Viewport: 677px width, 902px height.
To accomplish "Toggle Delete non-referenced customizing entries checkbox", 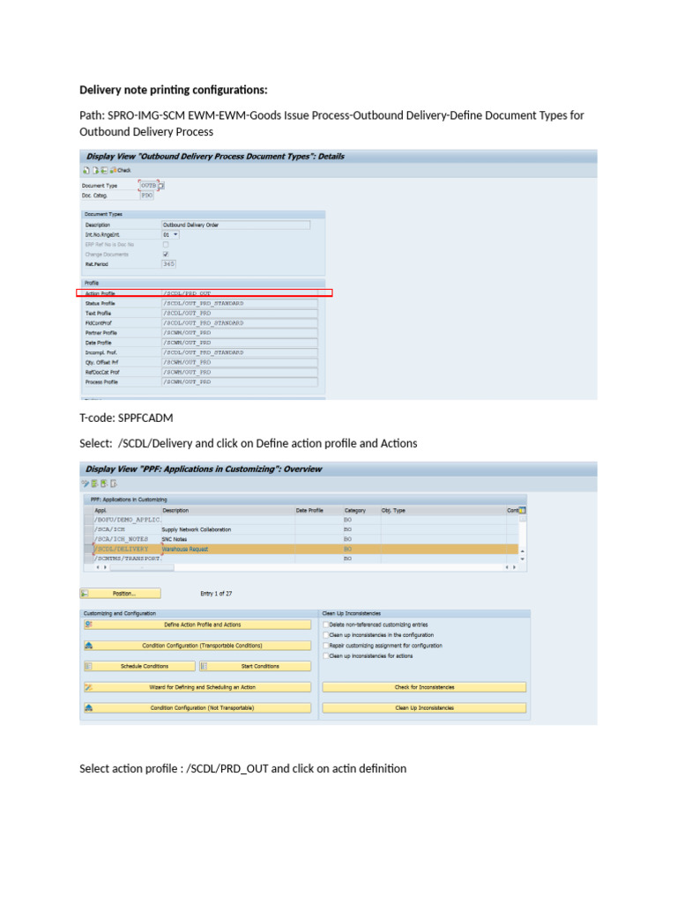I will pyautogui.click(x=326, y=625).
